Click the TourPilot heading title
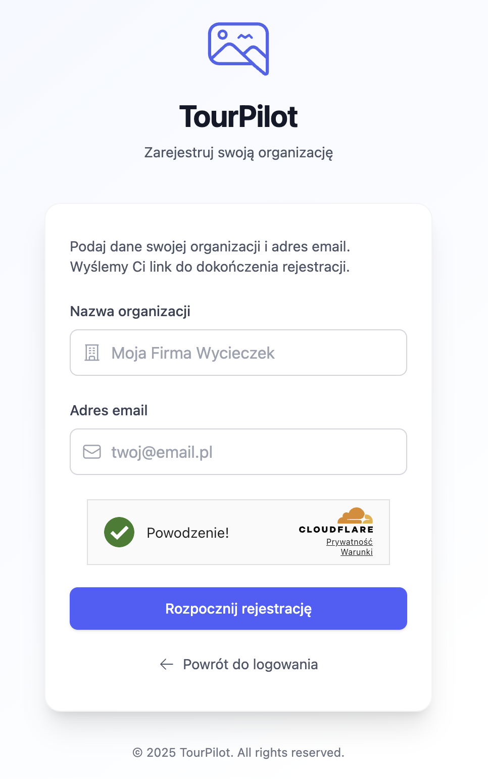Viewport: 488px width, 779px height. 238,116
